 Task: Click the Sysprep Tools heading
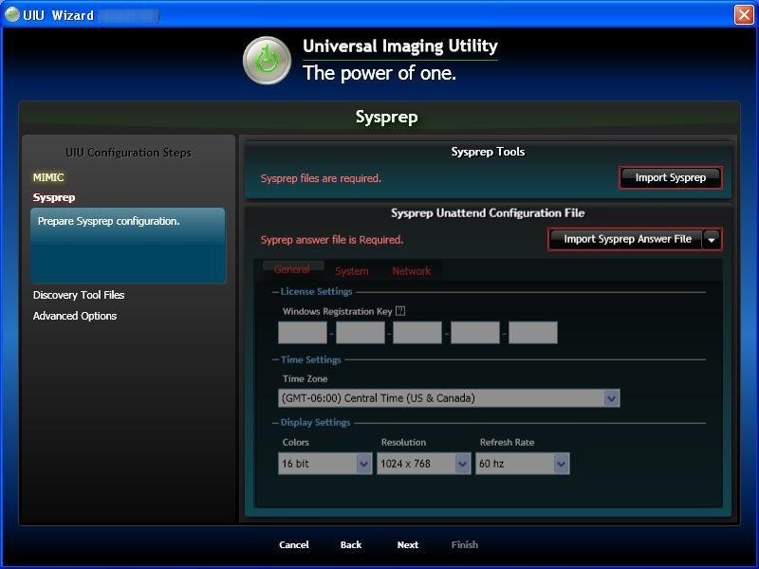[488, 152]
